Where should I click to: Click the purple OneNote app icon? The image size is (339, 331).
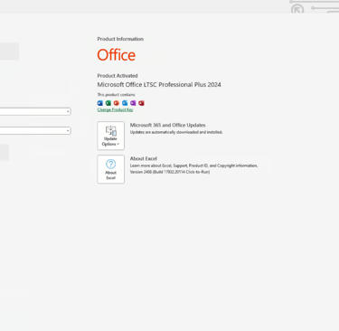click(133, 103)
